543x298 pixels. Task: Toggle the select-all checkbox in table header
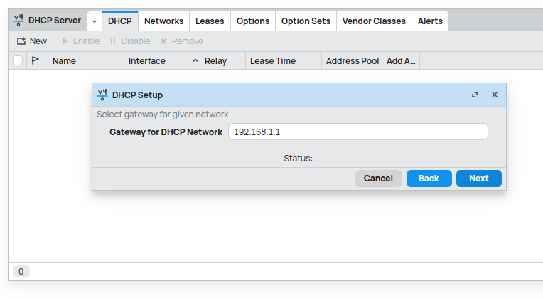tap(18, 60)
